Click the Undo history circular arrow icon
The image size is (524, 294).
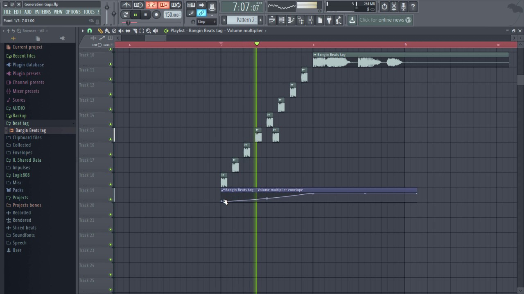coord(384,7)
